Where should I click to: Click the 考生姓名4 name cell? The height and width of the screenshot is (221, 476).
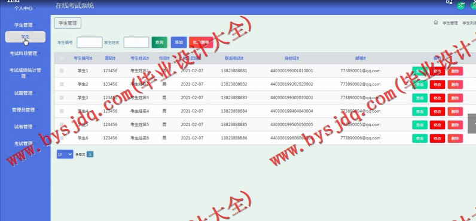[140, 111]
